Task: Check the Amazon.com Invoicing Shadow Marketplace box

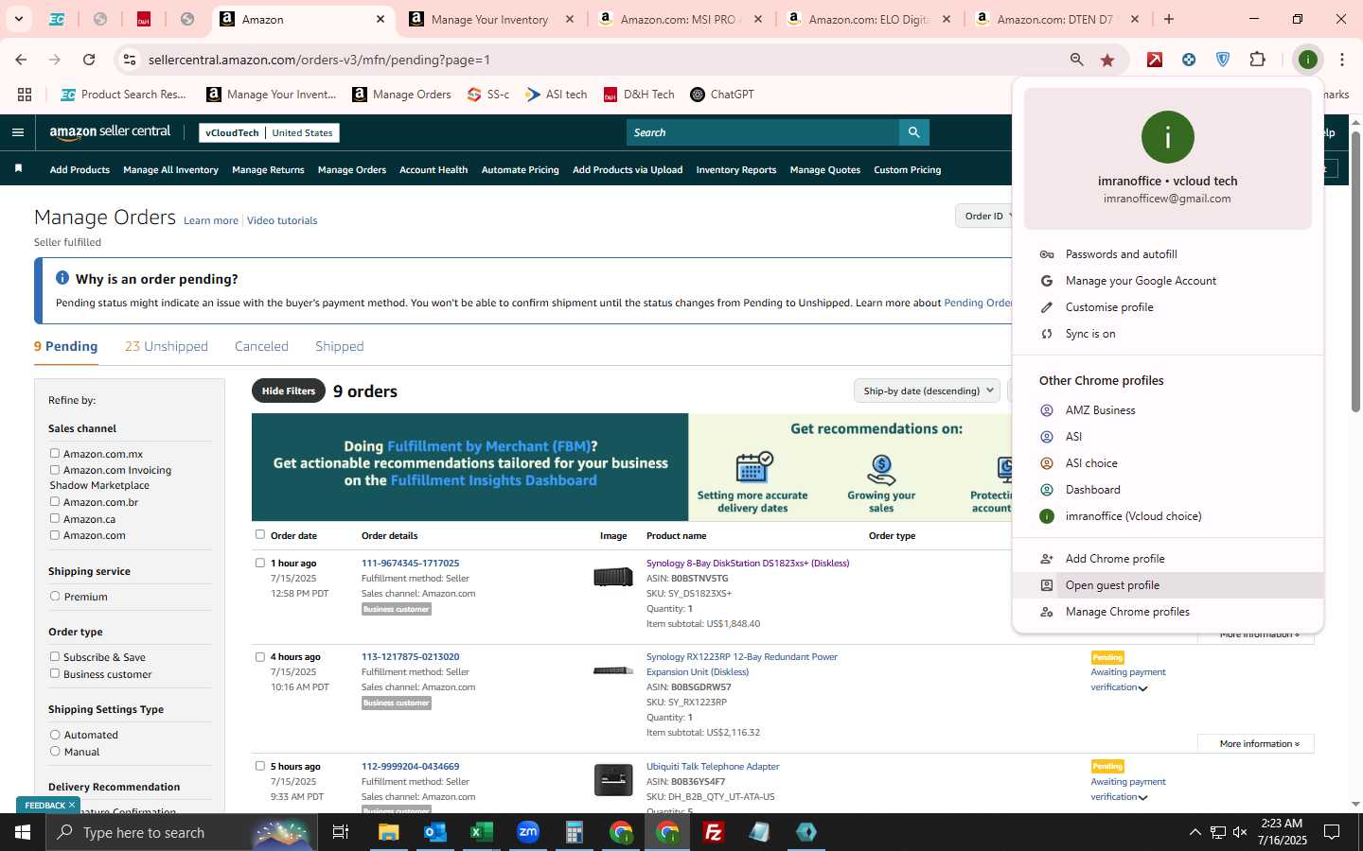Action: pos(55,470)
